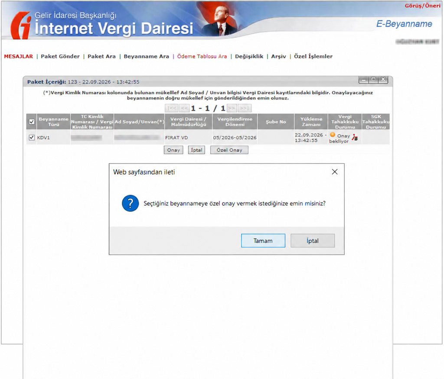Open the Özel İşlemler menu

[313, 56]
